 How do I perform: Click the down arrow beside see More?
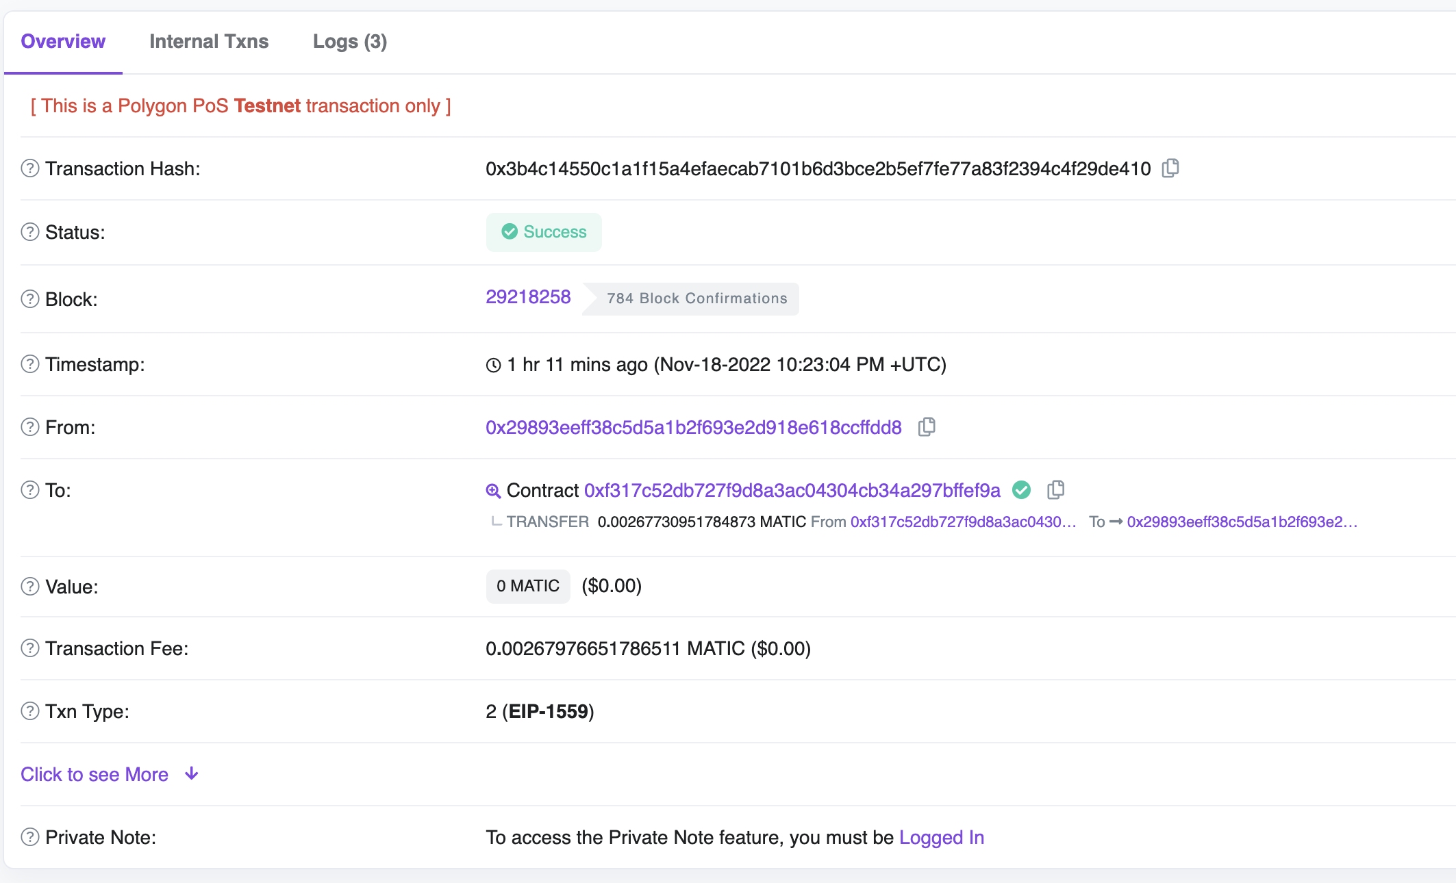coord(192,773)
